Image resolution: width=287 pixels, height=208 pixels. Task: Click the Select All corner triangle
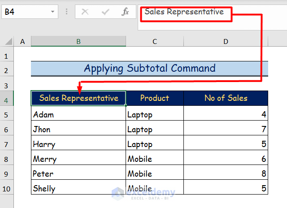coord(9,42)
